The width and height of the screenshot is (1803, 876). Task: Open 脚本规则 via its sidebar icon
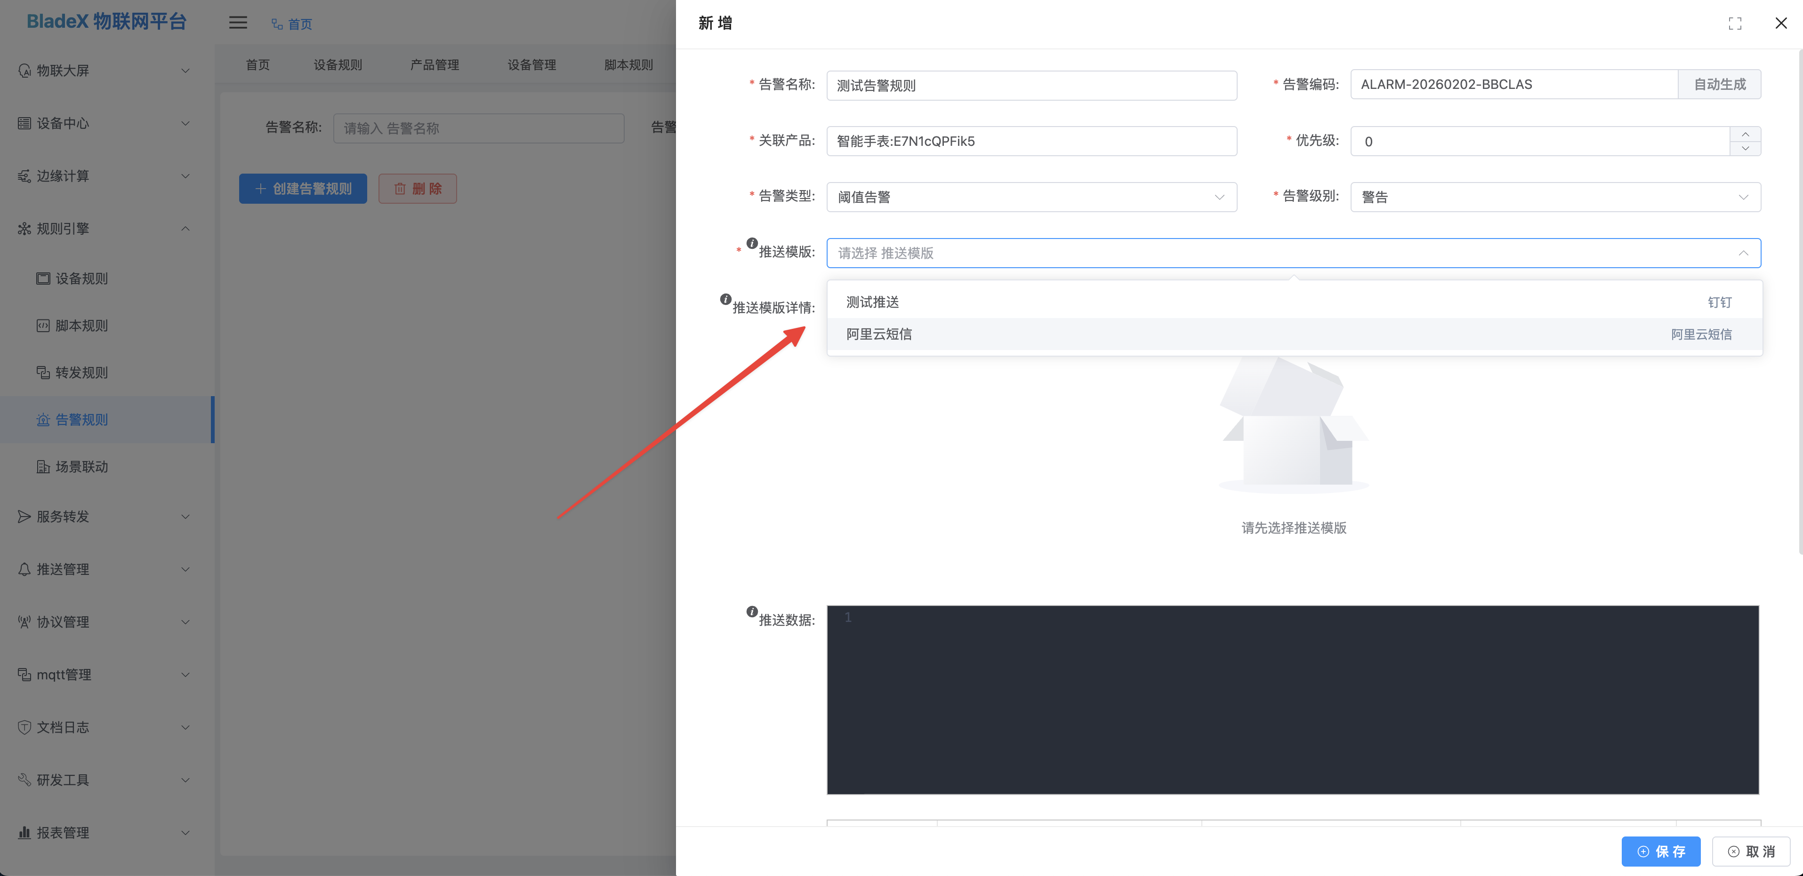click(43, 325)
